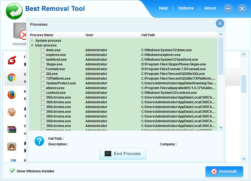Open the Options menu
Image resolution: width=251 pixels, height=181 pixels.
(x=186, y=8)
